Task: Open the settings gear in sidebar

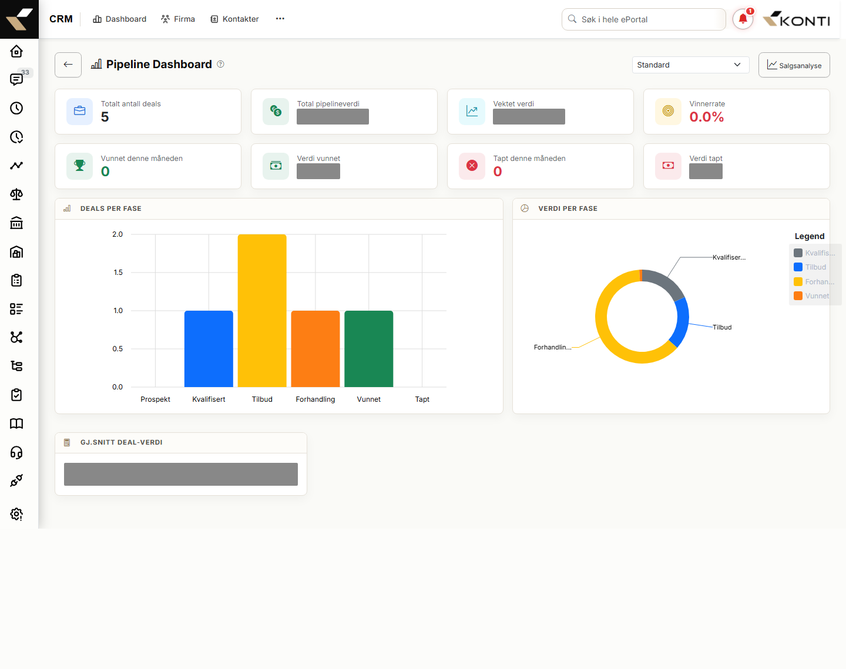Action: pyautogui.click(x=16, y=514)
